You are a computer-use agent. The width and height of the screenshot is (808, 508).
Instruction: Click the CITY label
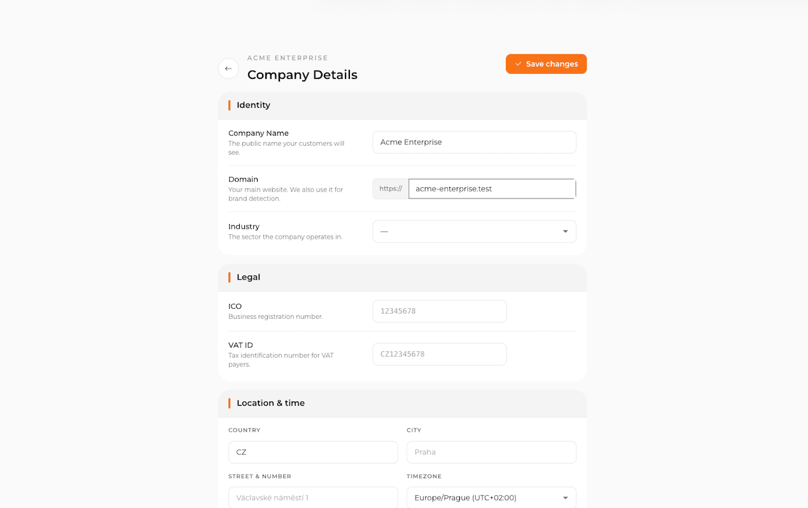point(414,430)
